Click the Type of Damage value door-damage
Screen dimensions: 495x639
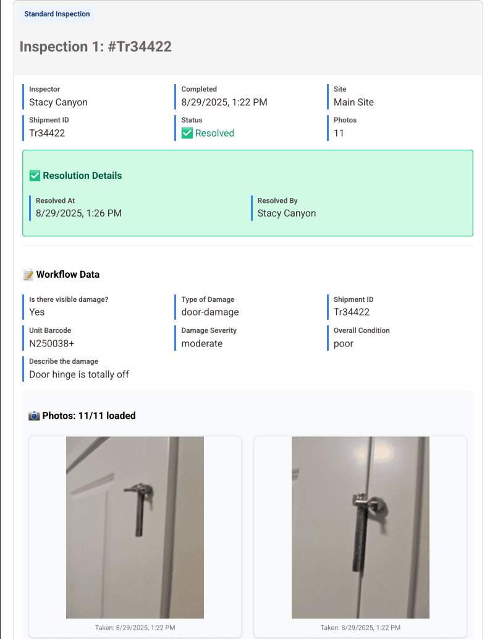click(x=210, y=312)
